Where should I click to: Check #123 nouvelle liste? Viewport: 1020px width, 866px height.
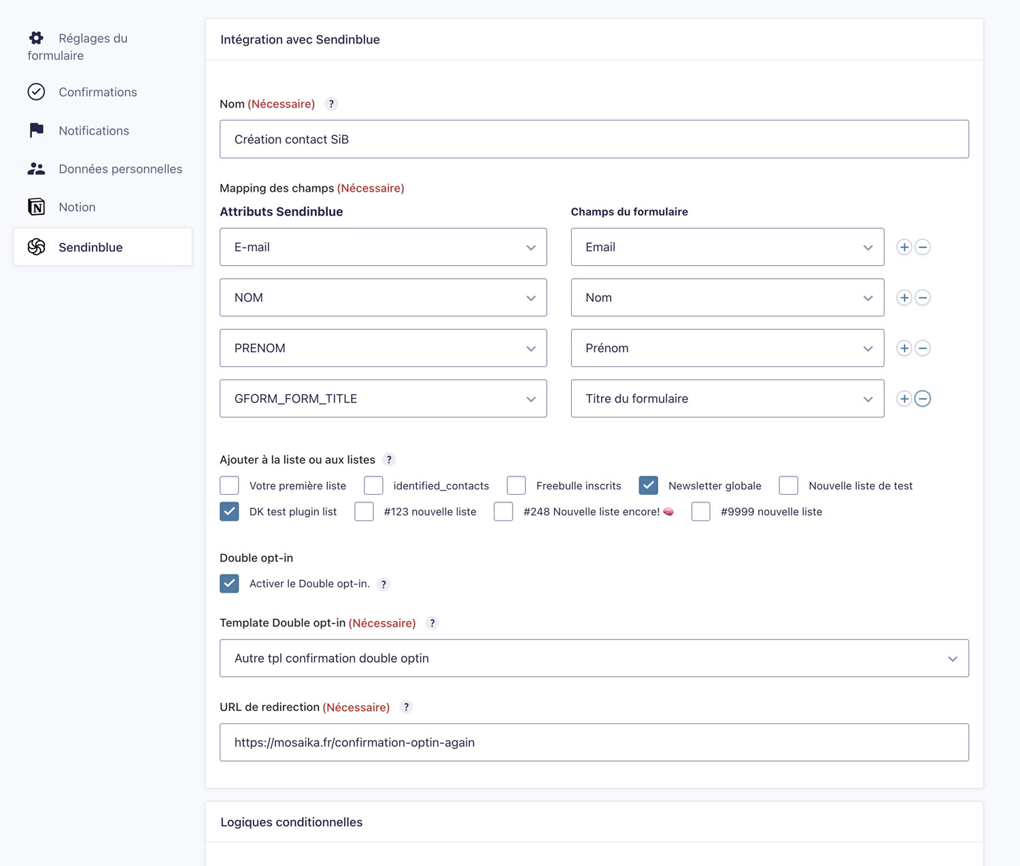pyautogui.click(x=364, y=511)
